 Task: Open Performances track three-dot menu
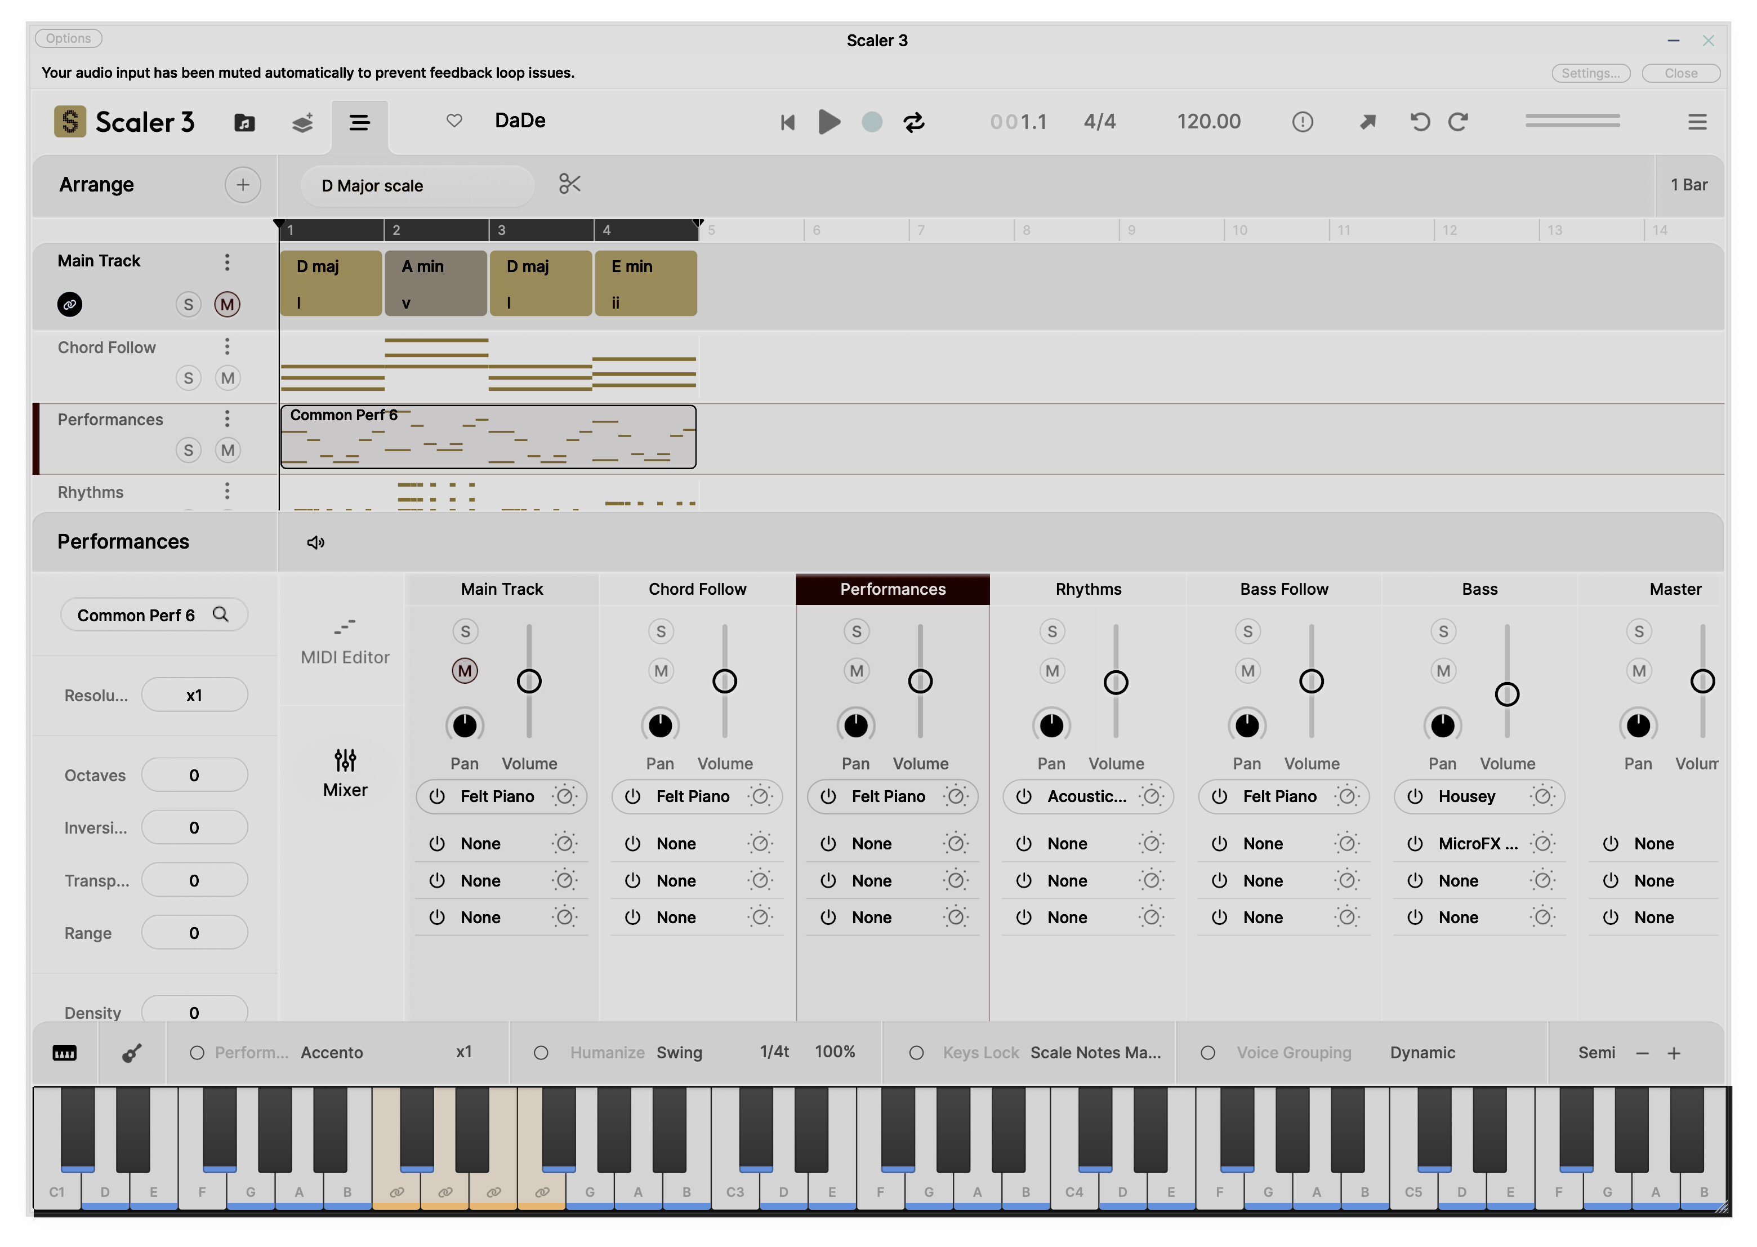(227, 418)
